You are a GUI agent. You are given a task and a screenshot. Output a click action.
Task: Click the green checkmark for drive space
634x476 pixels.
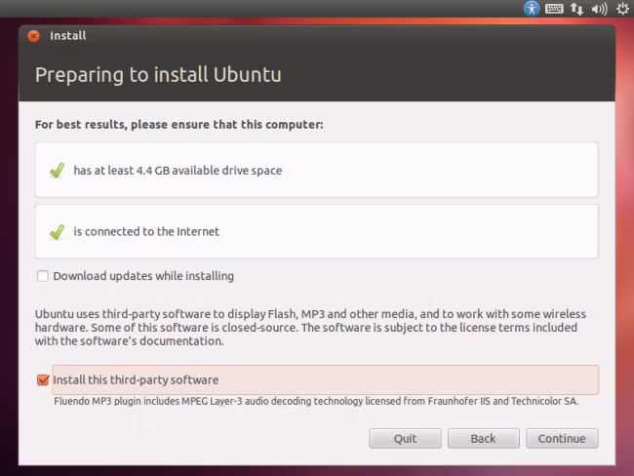(x=57, y=171)
